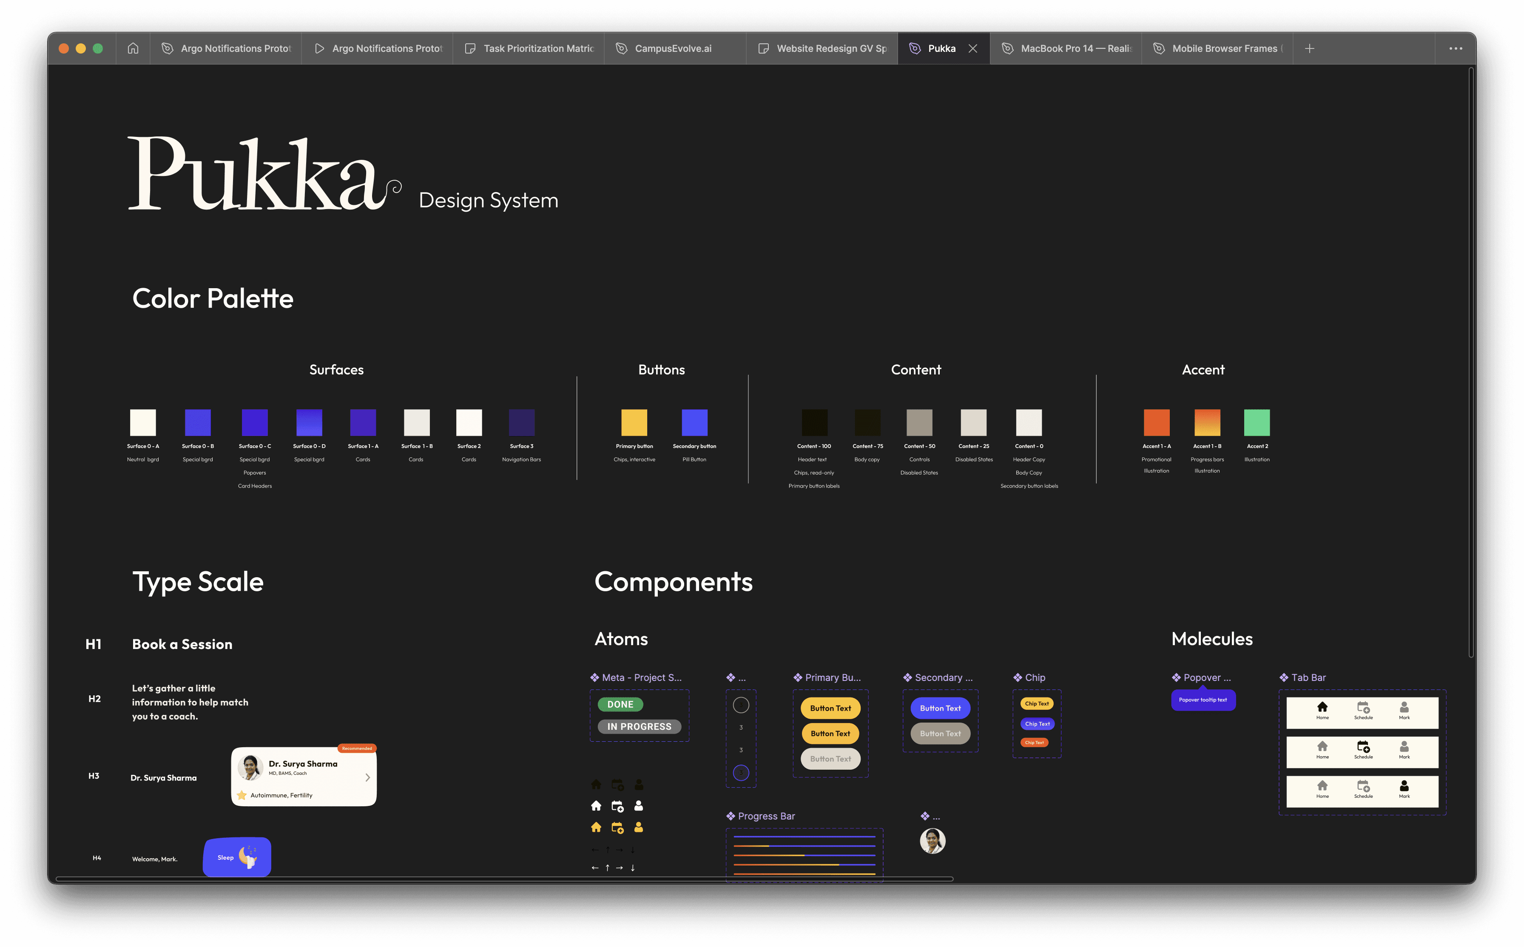This screenshot has height=947, width=1524.
Task: Click the more options ellipsis icon
Action: tap(1455, 48)
